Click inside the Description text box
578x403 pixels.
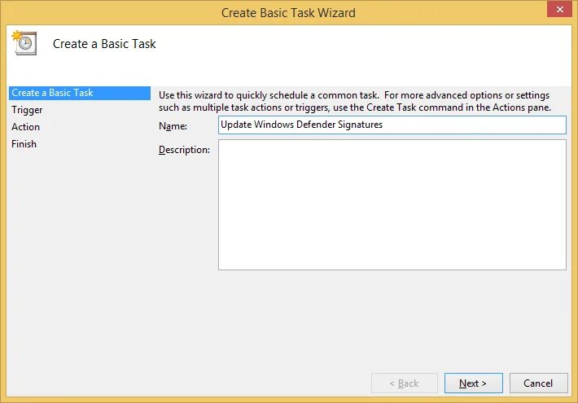coord(392,204)
